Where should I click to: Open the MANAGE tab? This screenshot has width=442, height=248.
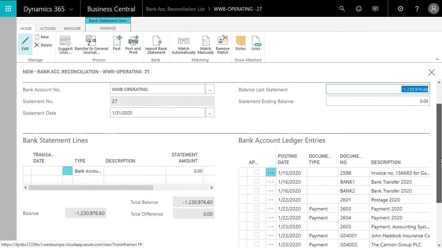click(x=108, y=28)
